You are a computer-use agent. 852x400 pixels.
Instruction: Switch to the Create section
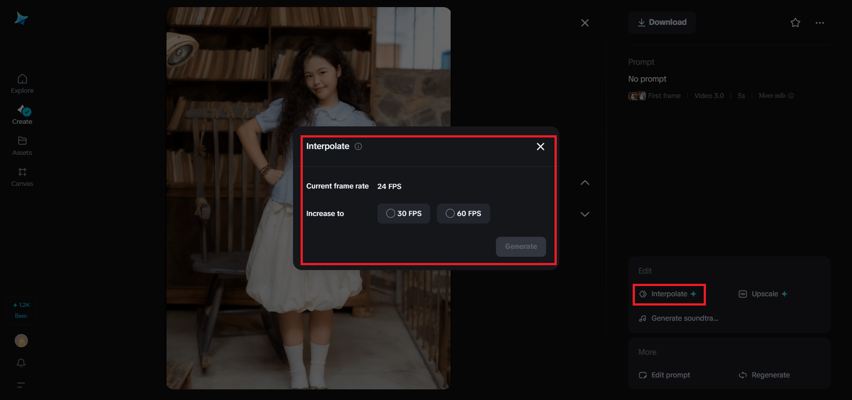coord(22,114)
